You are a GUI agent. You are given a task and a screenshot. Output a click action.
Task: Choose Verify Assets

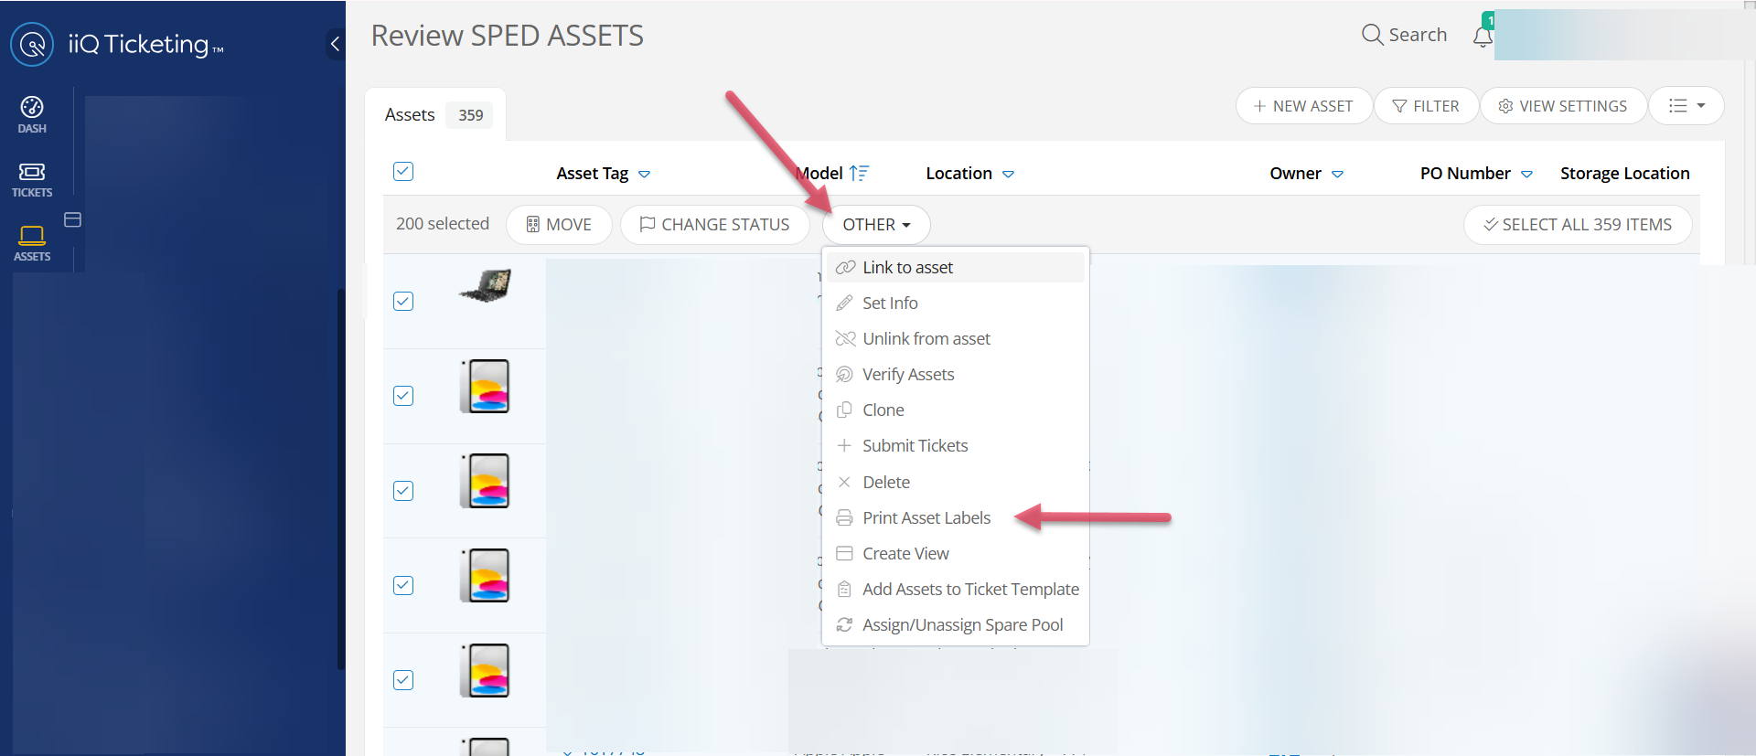[956, 374]
